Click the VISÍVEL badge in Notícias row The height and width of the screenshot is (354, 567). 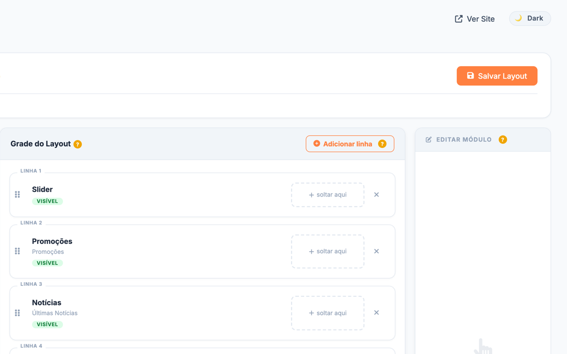pyautogui.click(x=47, y=324)
